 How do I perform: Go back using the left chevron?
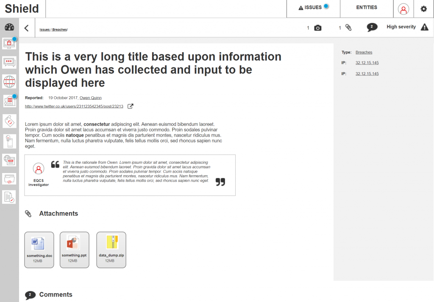(27, 28)
